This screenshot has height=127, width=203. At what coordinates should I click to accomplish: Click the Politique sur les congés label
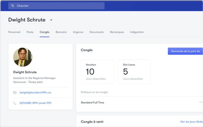coord(94,92)
